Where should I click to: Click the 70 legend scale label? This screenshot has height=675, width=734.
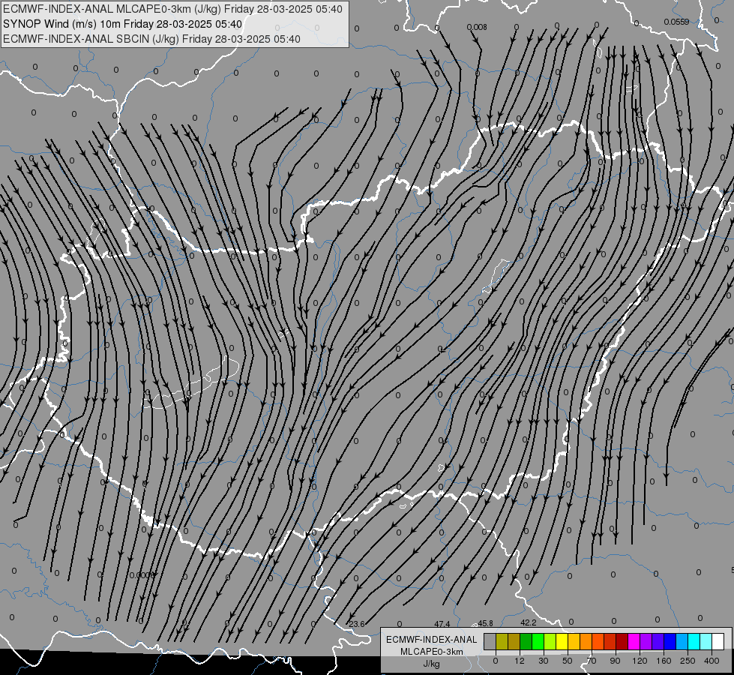click(x=592, y=661)
